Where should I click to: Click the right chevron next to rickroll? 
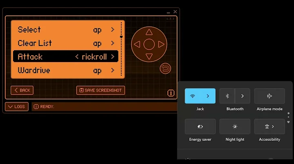point(113,57)
